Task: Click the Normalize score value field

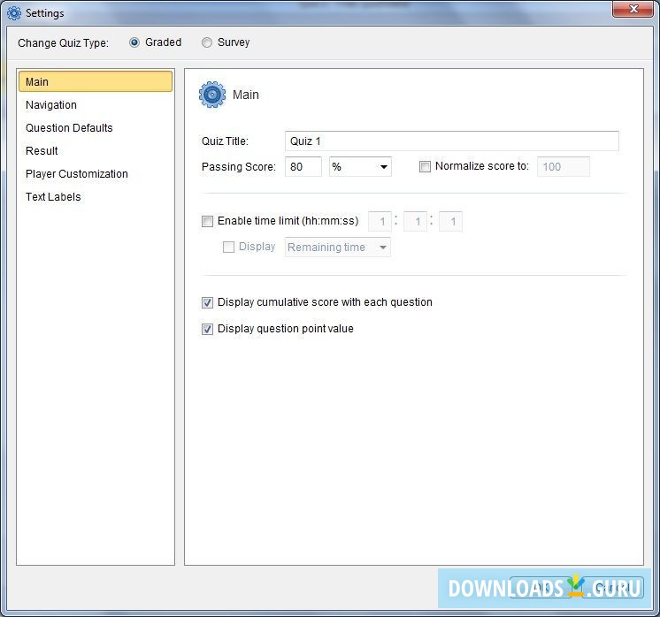Action: click(x=564, y=166)
